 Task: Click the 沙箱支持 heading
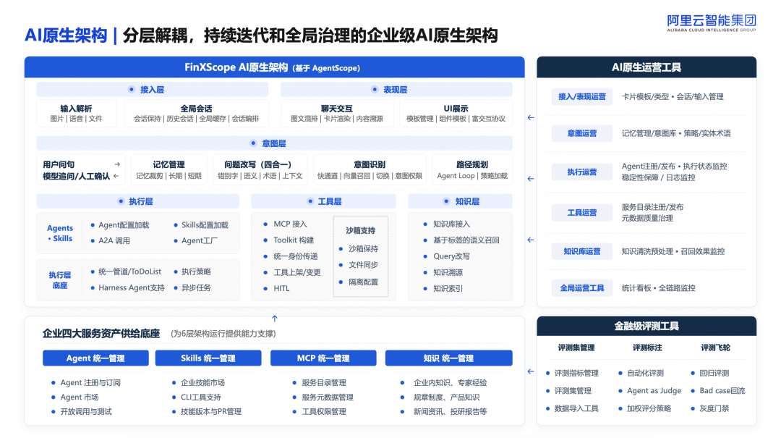pyautogui.click(x=361, y=230)
